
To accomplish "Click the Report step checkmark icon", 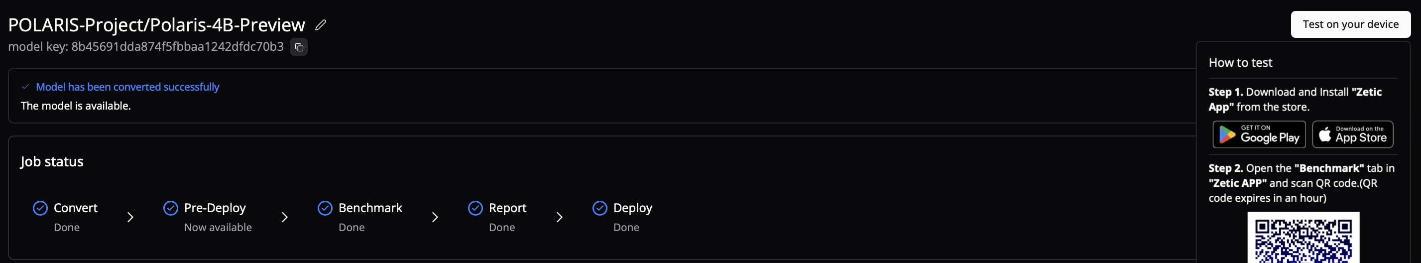I will point(475,208).
